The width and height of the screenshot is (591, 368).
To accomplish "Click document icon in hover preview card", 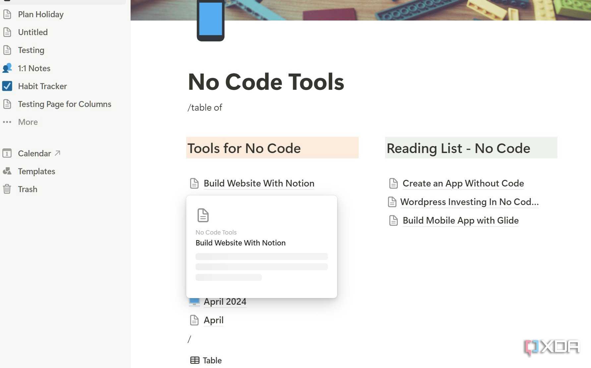I will tap(203, 215).
